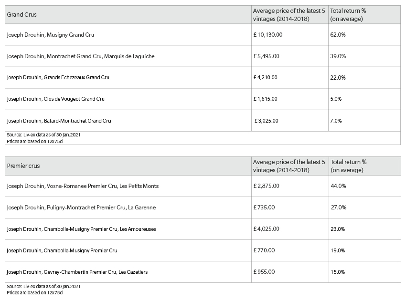This screenshot has height=301, width=406.
Task: Click the £4,025.00 Les Amoureuses price
Action: [266, 229]
